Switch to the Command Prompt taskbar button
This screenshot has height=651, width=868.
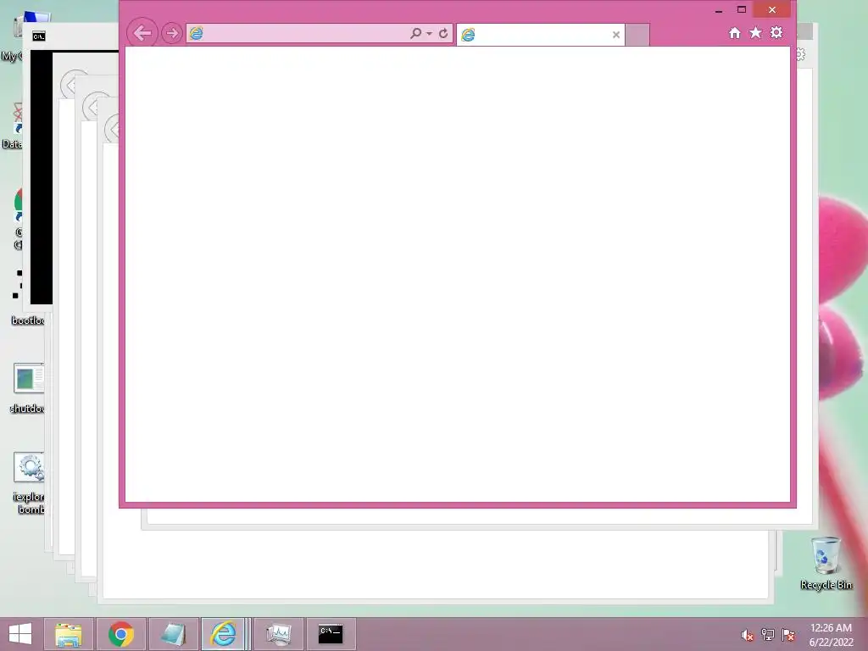331,634
